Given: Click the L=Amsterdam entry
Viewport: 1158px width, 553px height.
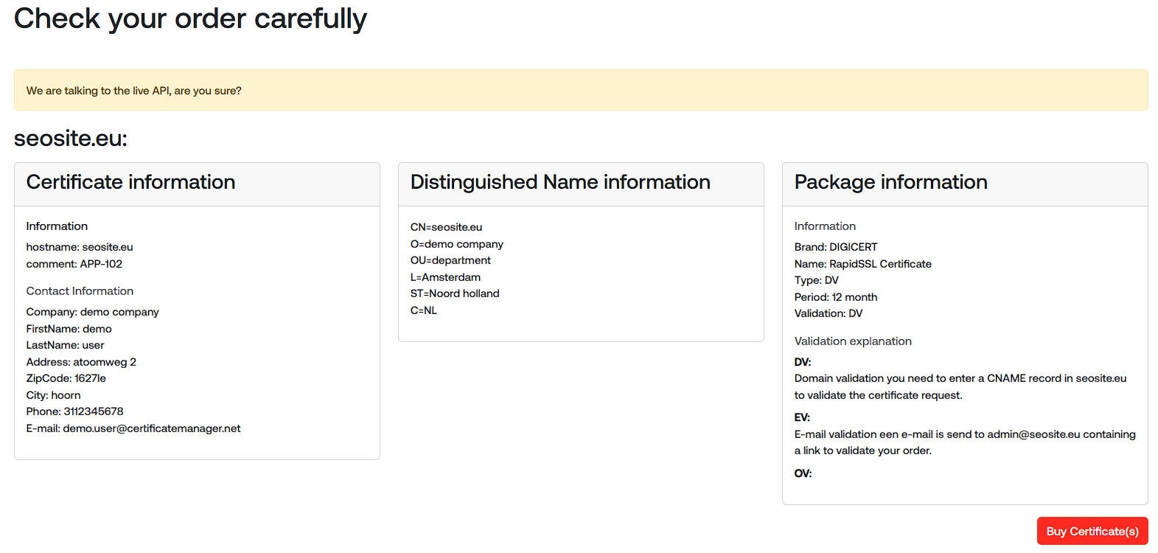Looking at the screenshot, I should click(x=445, y=277).
